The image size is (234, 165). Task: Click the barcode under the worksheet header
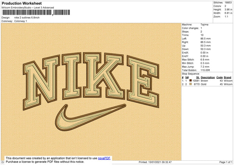[x=35, y=12]
